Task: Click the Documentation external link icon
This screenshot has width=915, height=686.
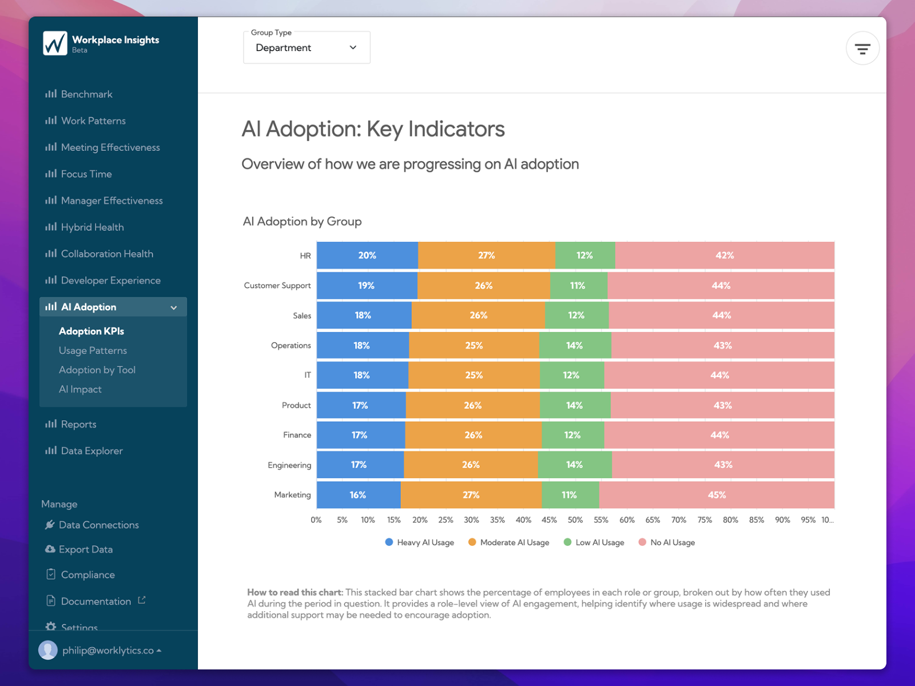Action: point(142,600)
